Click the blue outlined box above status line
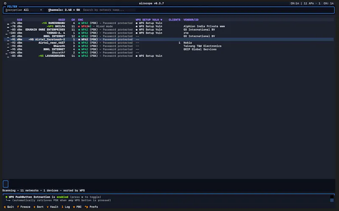 (x=6, y=184)
